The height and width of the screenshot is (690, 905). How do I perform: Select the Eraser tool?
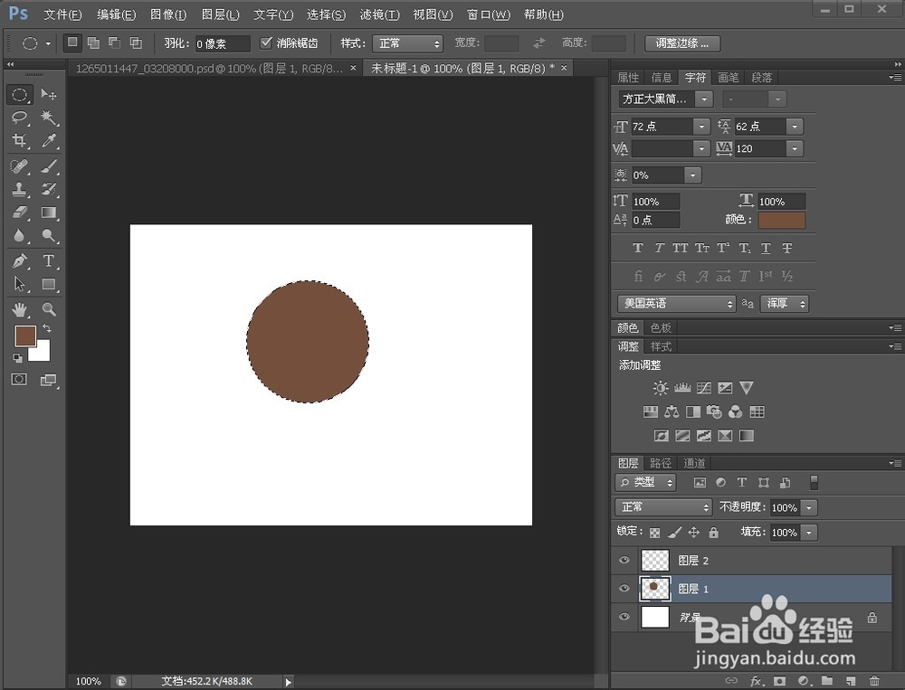20,213
